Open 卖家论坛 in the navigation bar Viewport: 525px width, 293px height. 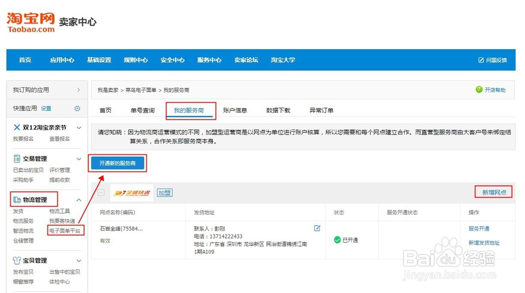(x=246, y=60)
